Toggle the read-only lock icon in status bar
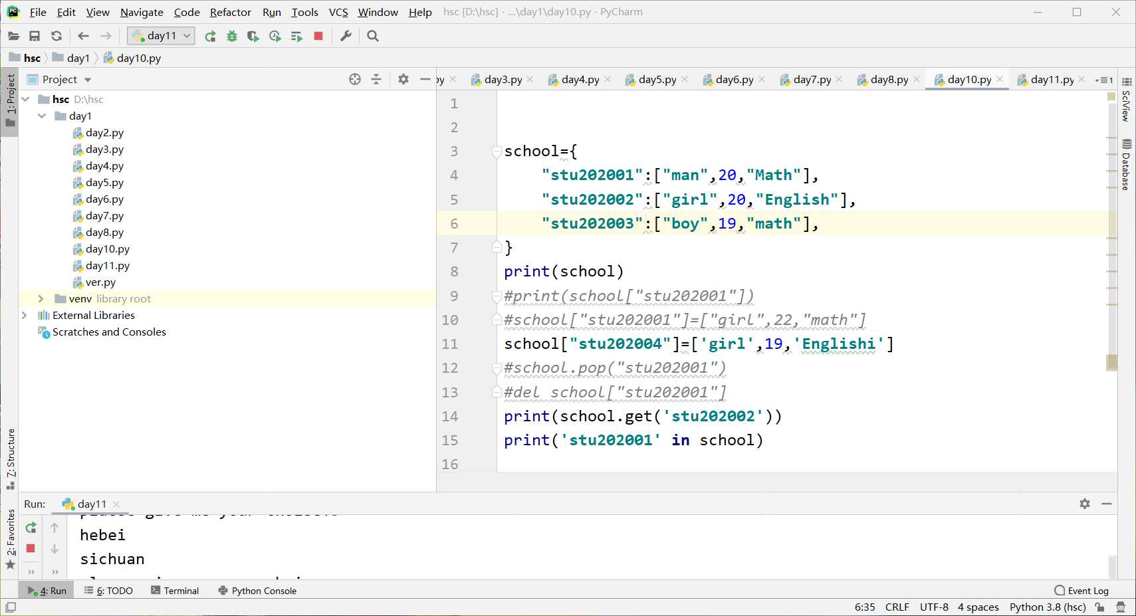The image size is (1136, 616). (x=1100, y=607)
